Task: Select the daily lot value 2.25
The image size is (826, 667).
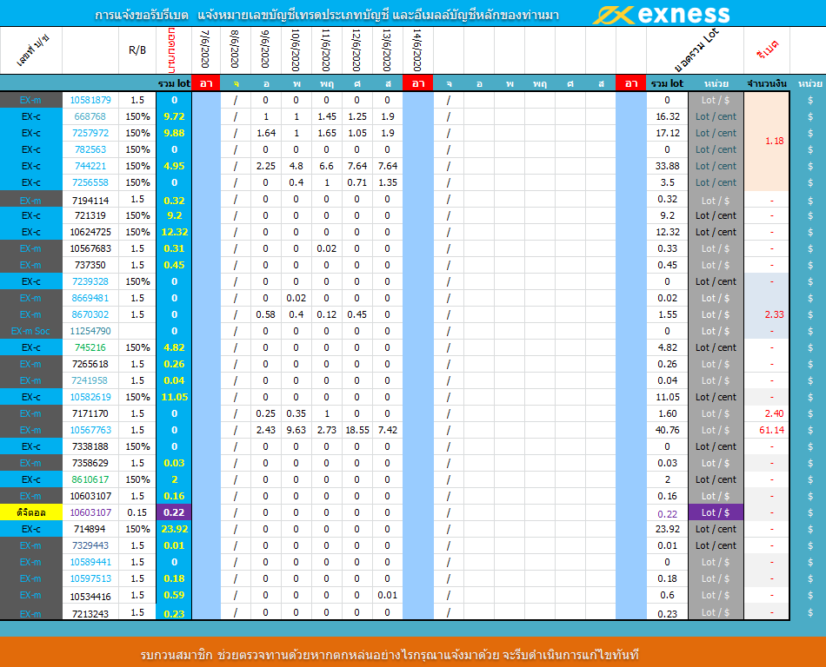Action: [265, 166]
